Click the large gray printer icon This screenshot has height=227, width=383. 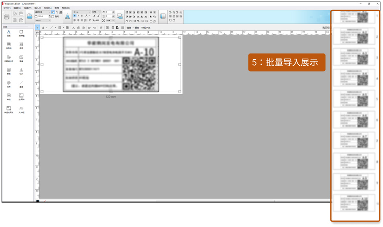(7, 17)
